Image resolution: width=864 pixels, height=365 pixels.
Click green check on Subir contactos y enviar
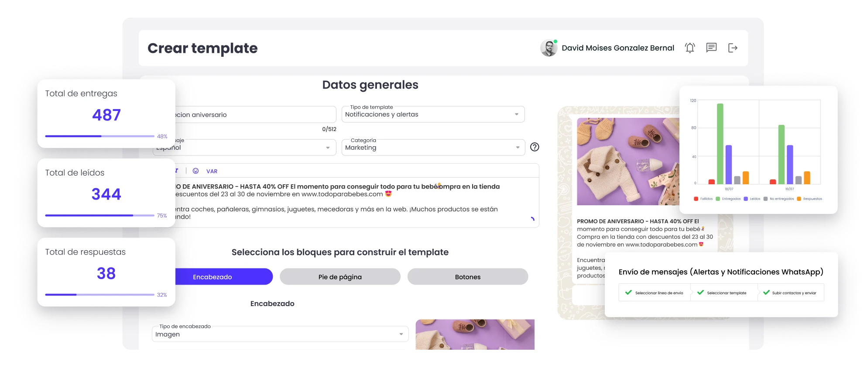pos(766,293)
